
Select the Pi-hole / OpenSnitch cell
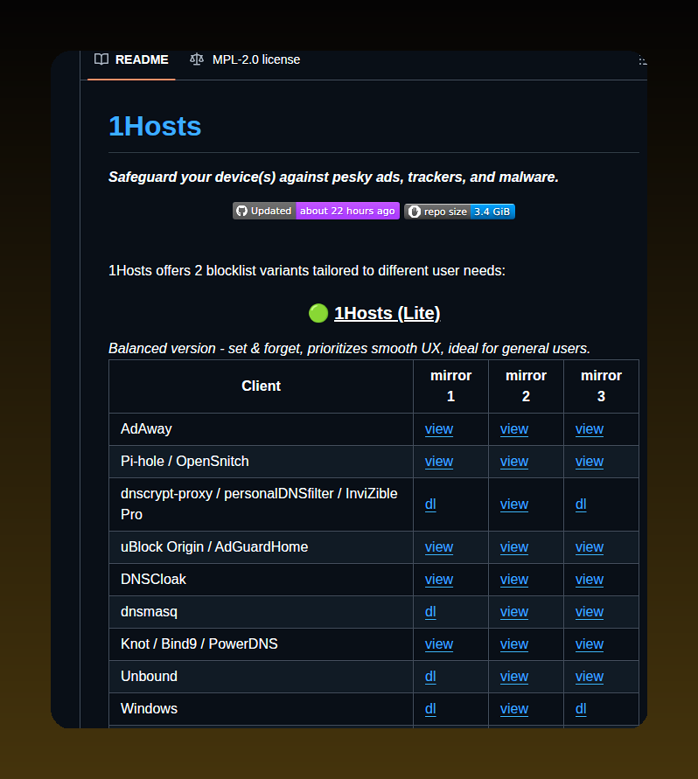pos(261,462)
